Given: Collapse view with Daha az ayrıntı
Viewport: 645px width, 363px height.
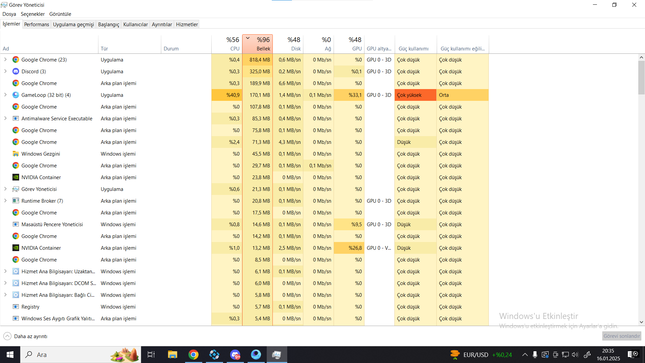Looking at the screenshot, I should coord(26,336).
